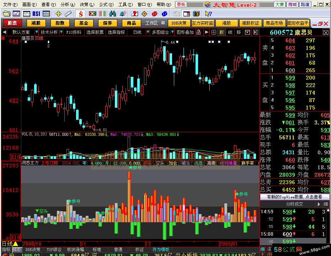The height and width of the screenshot is (256, 331).
Task: Click the line chart toolbar icon
Action: [16, 14]
